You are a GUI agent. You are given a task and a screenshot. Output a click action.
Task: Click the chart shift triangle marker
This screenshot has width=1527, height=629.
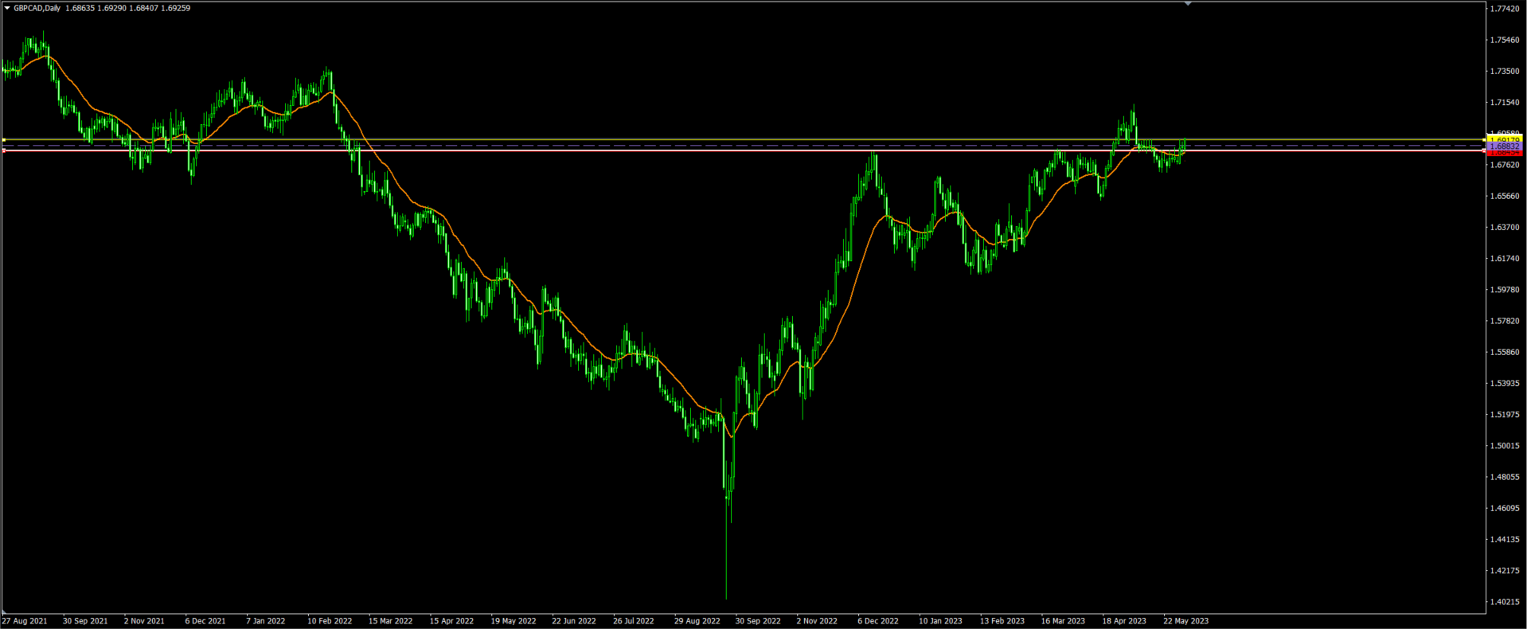(x=1188, y=4)
